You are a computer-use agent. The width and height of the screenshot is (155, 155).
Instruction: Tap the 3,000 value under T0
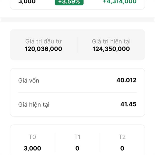[33, 148]
